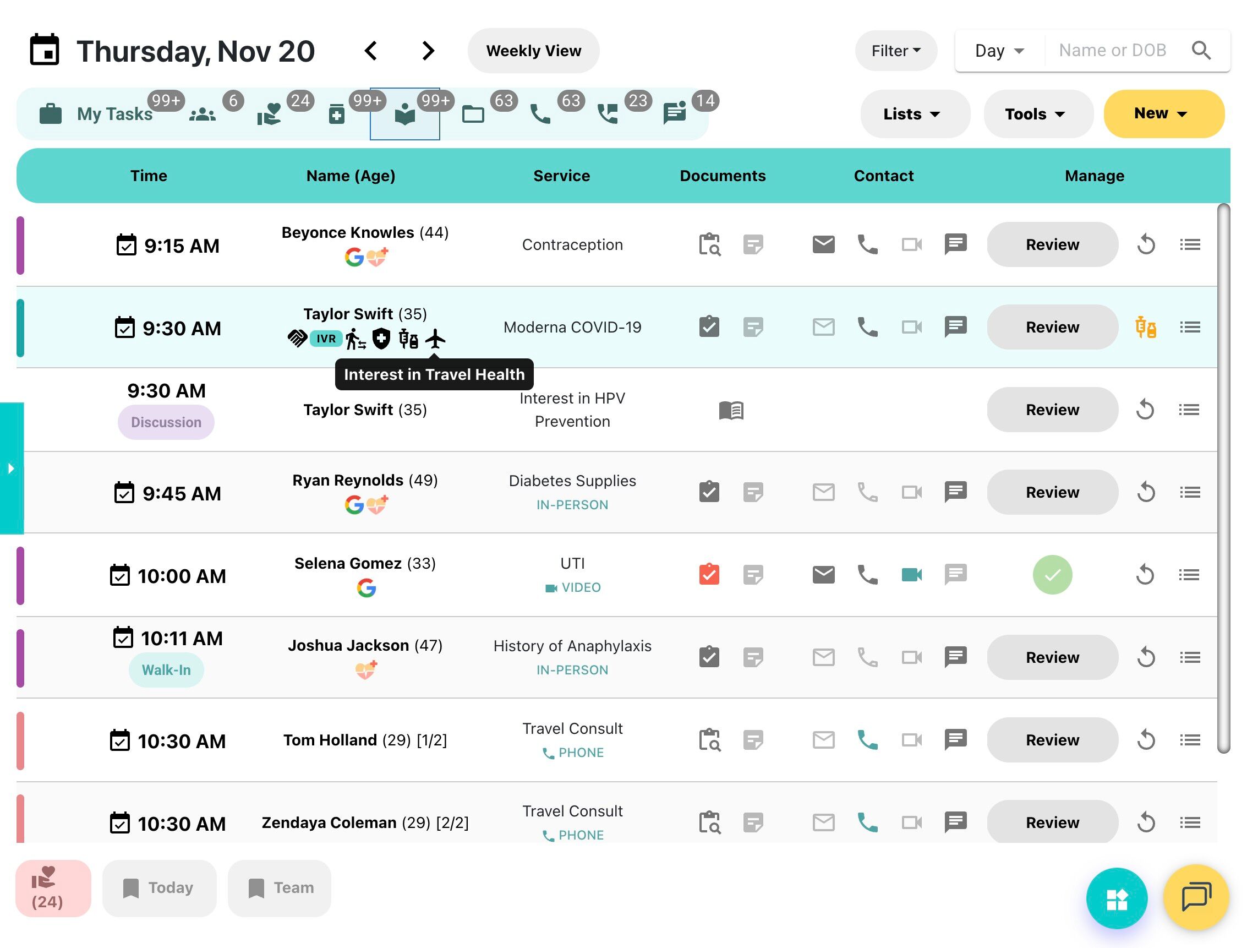Switch to the phone calls tab with 63 badge

pos(540,115)
